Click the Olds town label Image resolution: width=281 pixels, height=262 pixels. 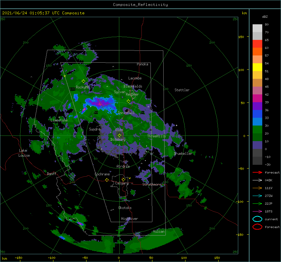pos(119,130)
